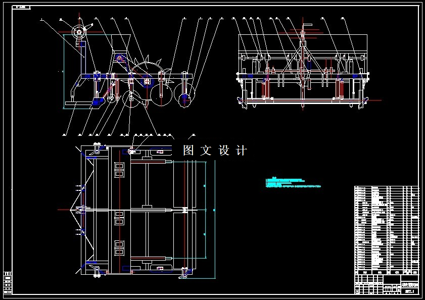Click the title block in the bottom-right corner
This screenshot has width=425, height=300.
(x=387, y=284)
